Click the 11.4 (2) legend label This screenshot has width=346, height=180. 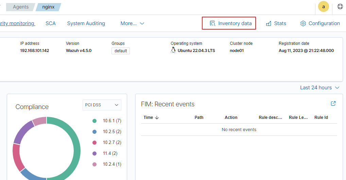[110, 153]
